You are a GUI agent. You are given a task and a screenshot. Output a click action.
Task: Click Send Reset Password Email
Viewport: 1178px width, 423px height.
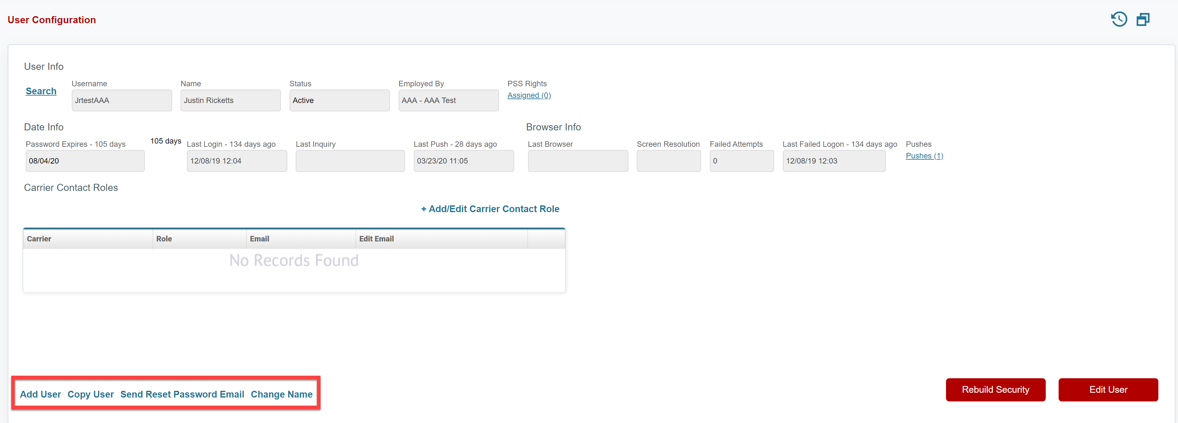182,394
